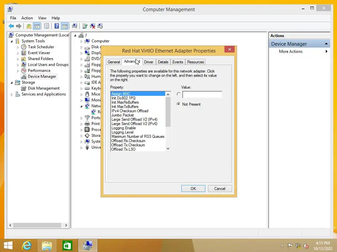337x252 pixels.
Task: Select the Computer device category
Action: (x=100, y=41)
